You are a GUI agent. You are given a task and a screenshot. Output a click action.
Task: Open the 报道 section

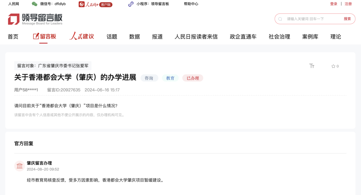point(157,37)
